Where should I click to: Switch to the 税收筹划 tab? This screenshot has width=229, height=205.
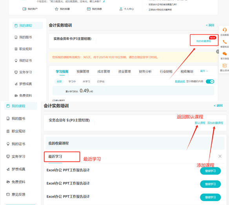[187, 72]
